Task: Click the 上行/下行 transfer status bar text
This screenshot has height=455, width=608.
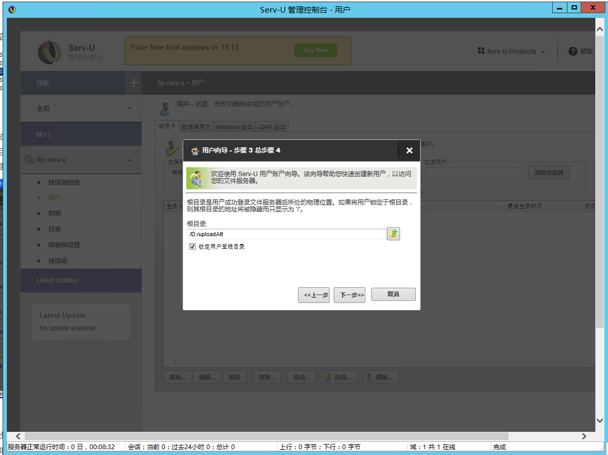Action: (320, 447)
